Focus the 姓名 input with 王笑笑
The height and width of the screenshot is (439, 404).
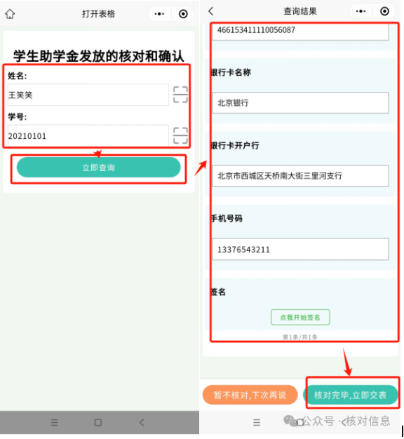tap(88, 95)
